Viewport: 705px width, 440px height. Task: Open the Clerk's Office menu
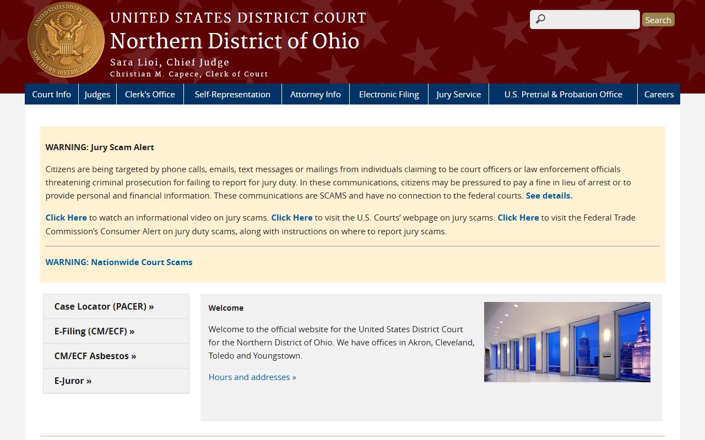tap(150, 94)
